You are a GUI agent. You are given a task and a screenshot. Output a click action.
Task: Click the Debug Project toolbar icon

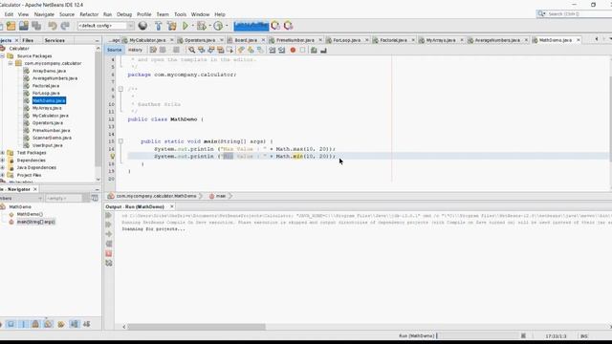202,26
